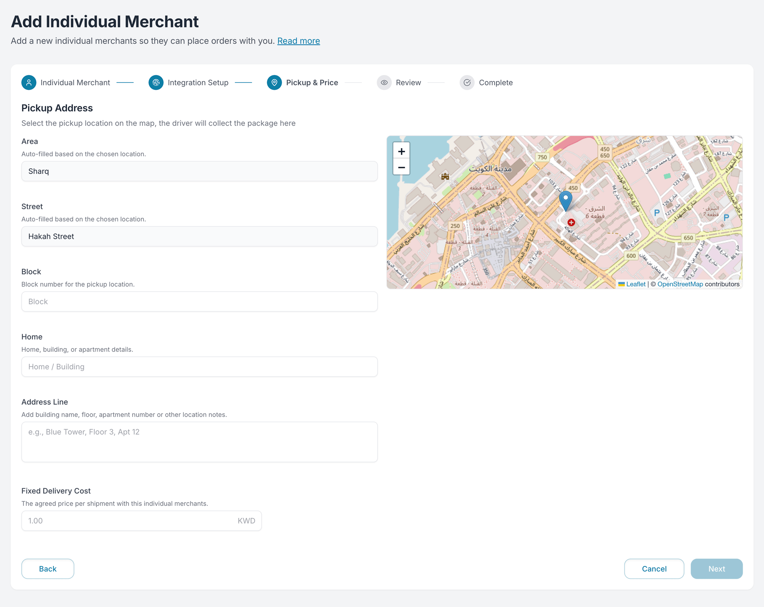Click the Address Line notes field
This screenshot has height=607, width=764.
199,442
